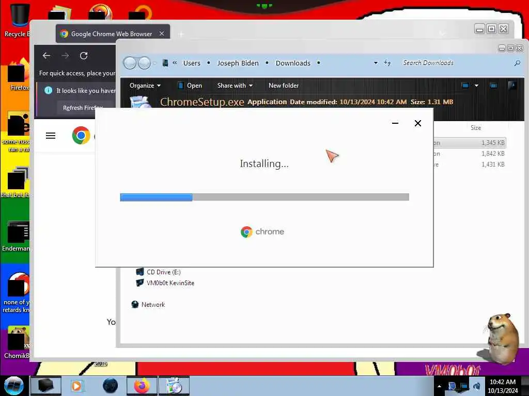This screenshot has width=529, height=396.
Task: Click the chrome logo in installer
Action: (262, 232)
